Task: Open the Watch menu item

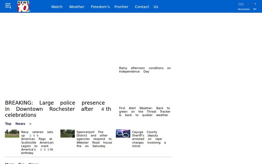Action: [x=57, y=7]
